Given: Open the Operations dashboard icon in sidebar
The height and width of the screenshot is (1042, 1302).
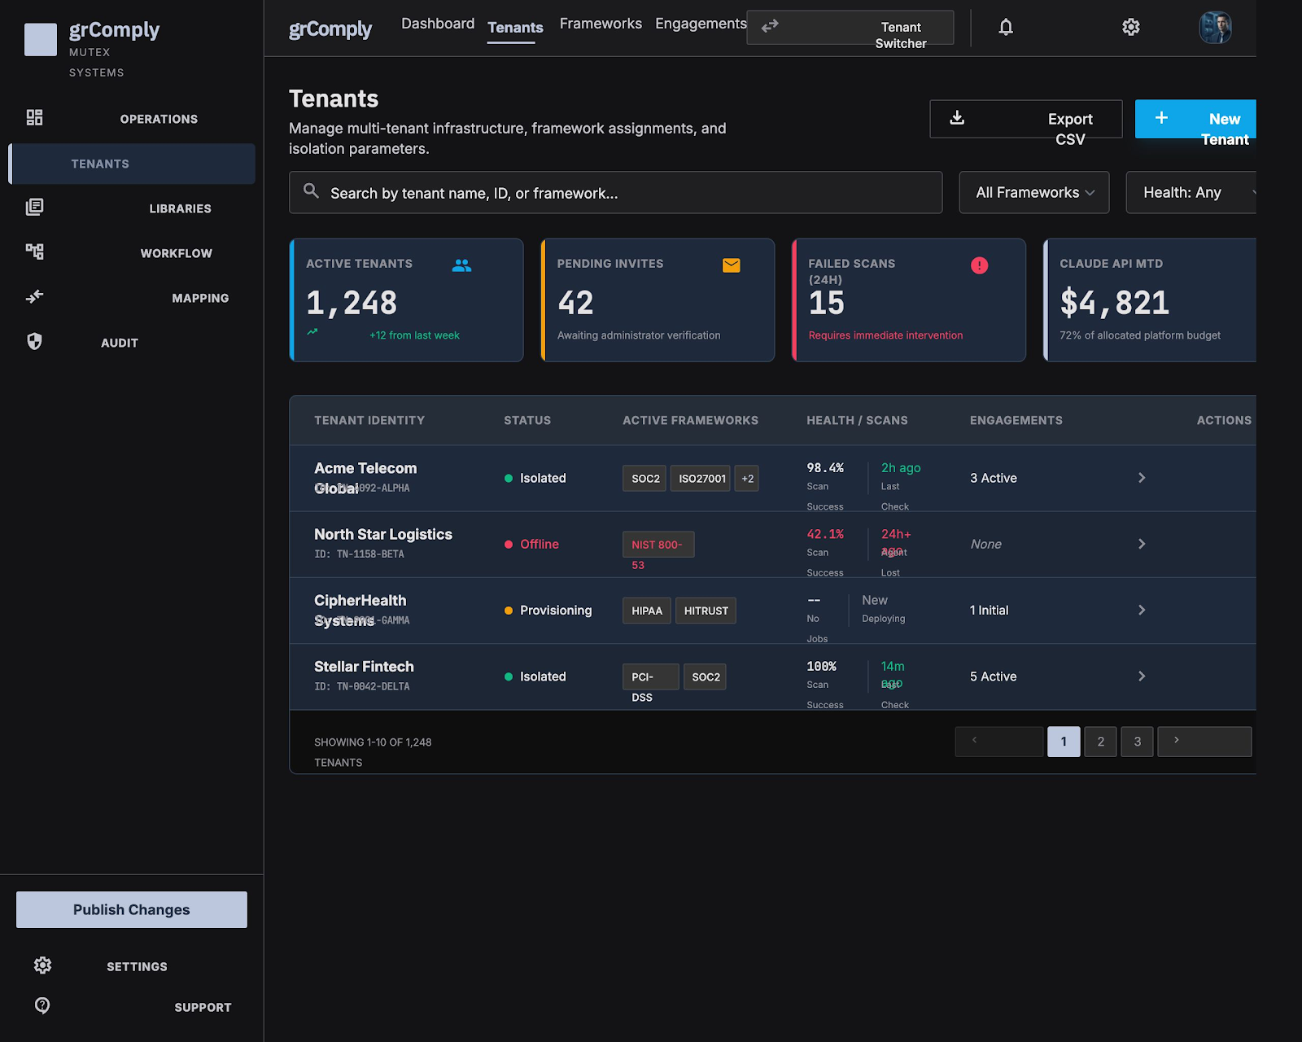Looking at the screenshot, I should [x=34, y=118].
